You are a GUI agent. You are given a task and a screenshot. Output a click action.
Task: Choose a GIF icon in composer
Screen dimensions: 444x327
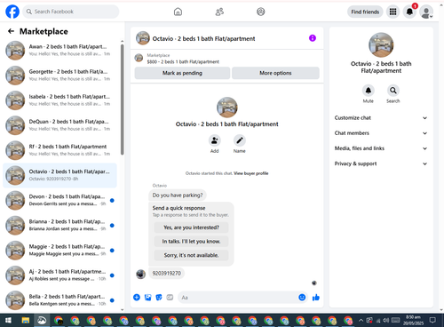click(170, 298)
